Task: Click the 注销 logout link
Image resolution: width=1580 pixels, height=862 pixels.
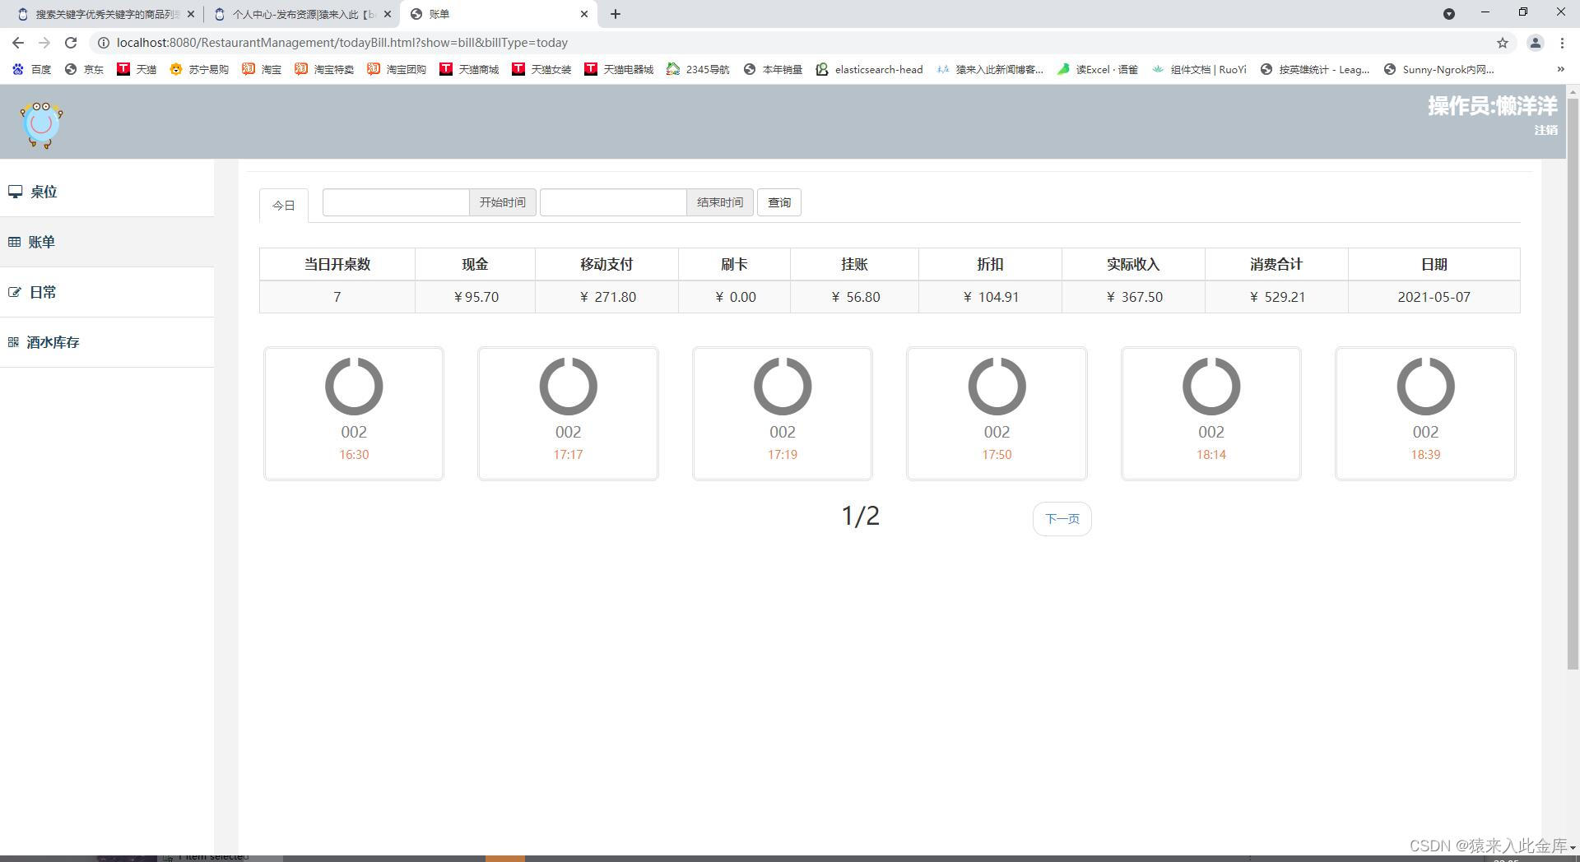Action: pos(1545,130)
